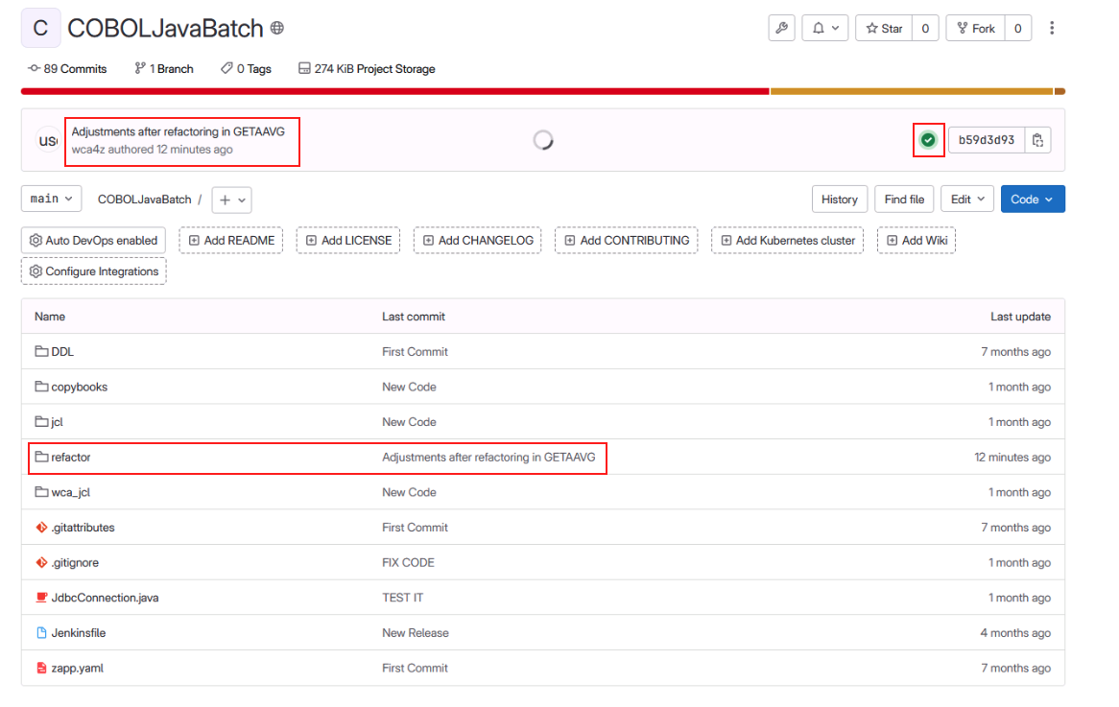The height and width of the screenshot is (707, 1119).
Task: Click the commit SHA b59d3d93
Action: pos(987,140)
